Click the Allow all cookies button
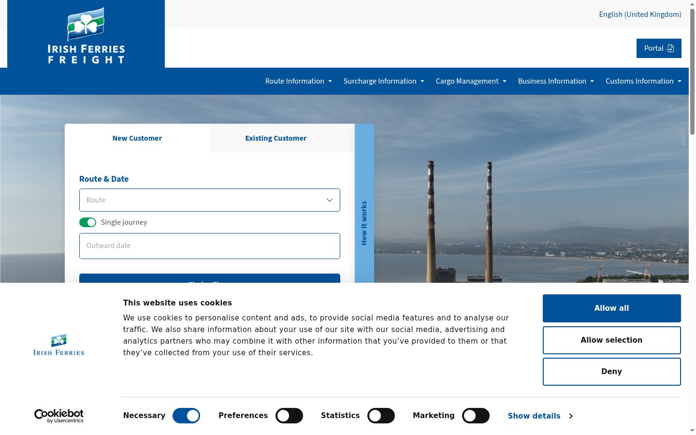The height and width of the screenshot is (435, 696). pyautogui.click(x=612, y=308)
